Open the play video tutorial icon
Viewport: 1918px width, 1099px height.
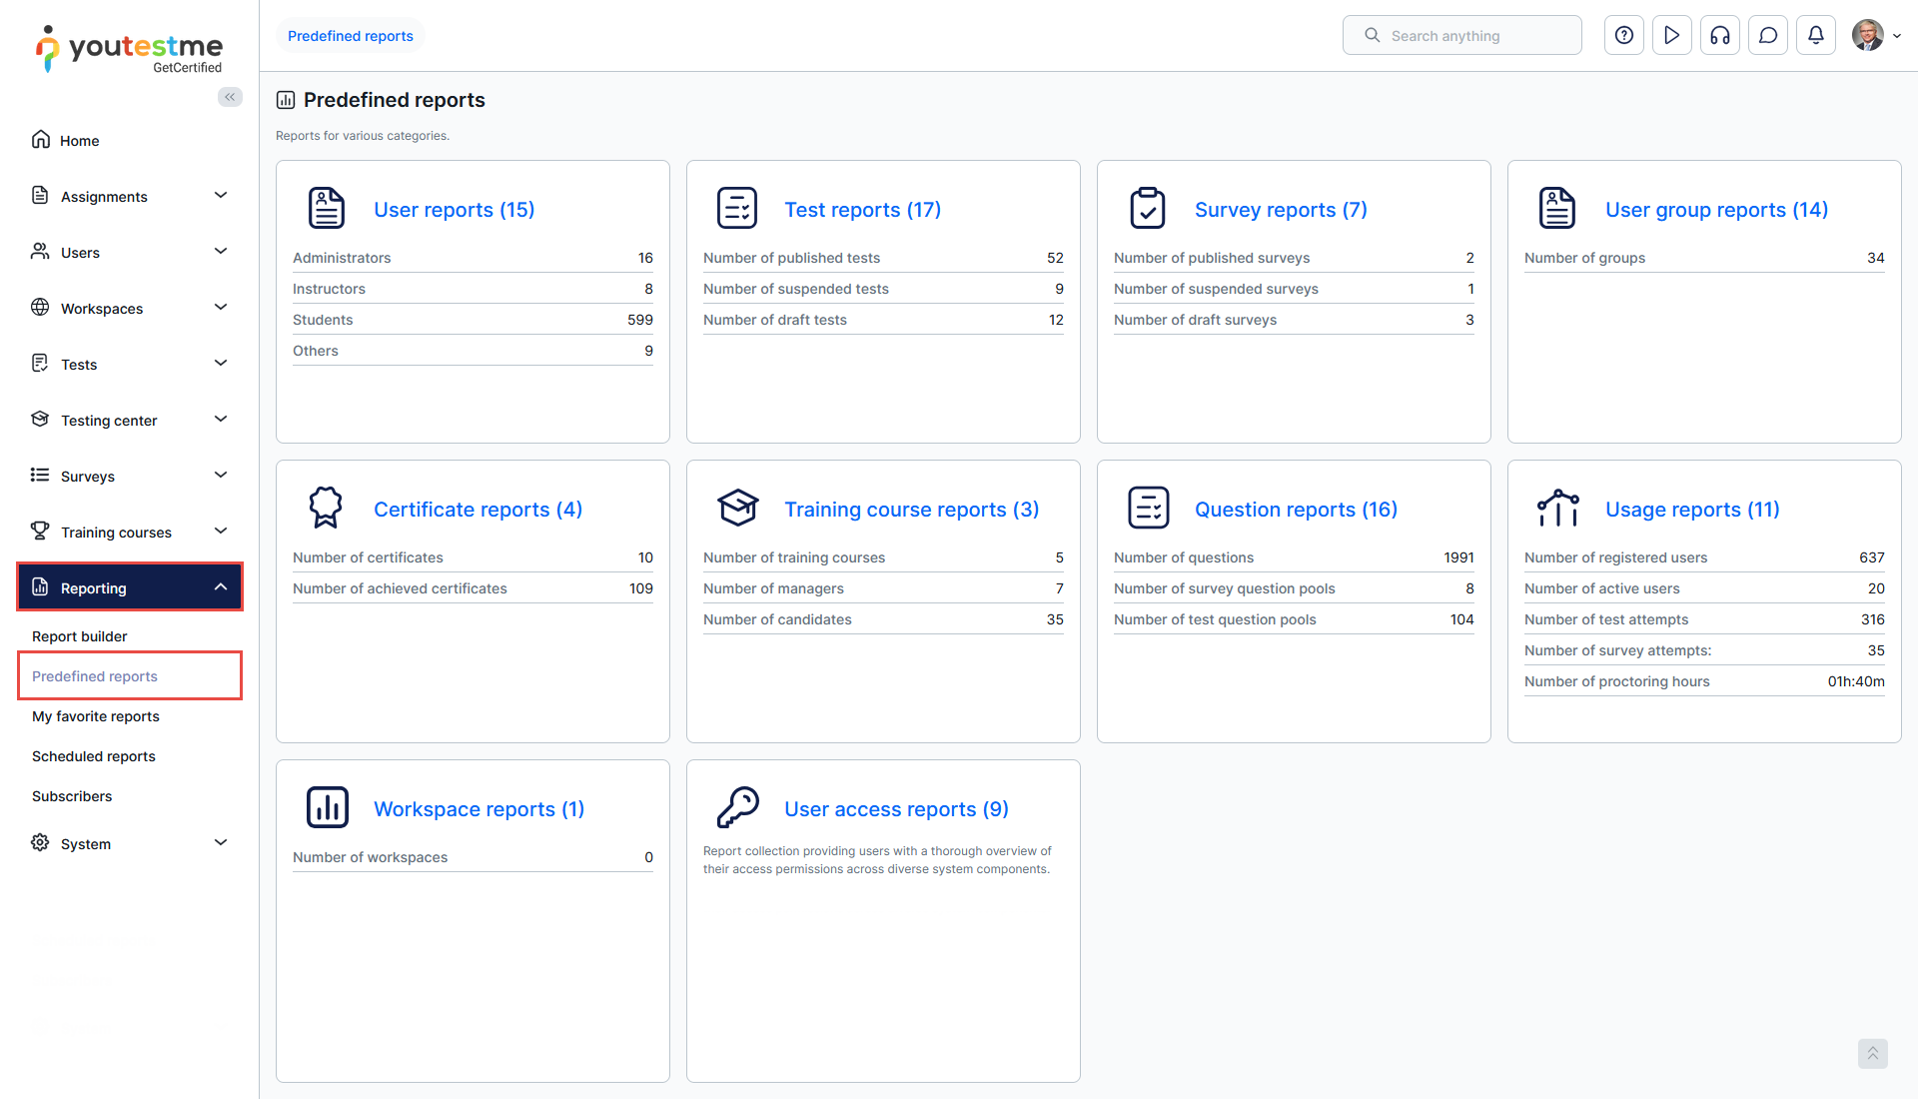pyautogui.click(x=1672, y=36)
